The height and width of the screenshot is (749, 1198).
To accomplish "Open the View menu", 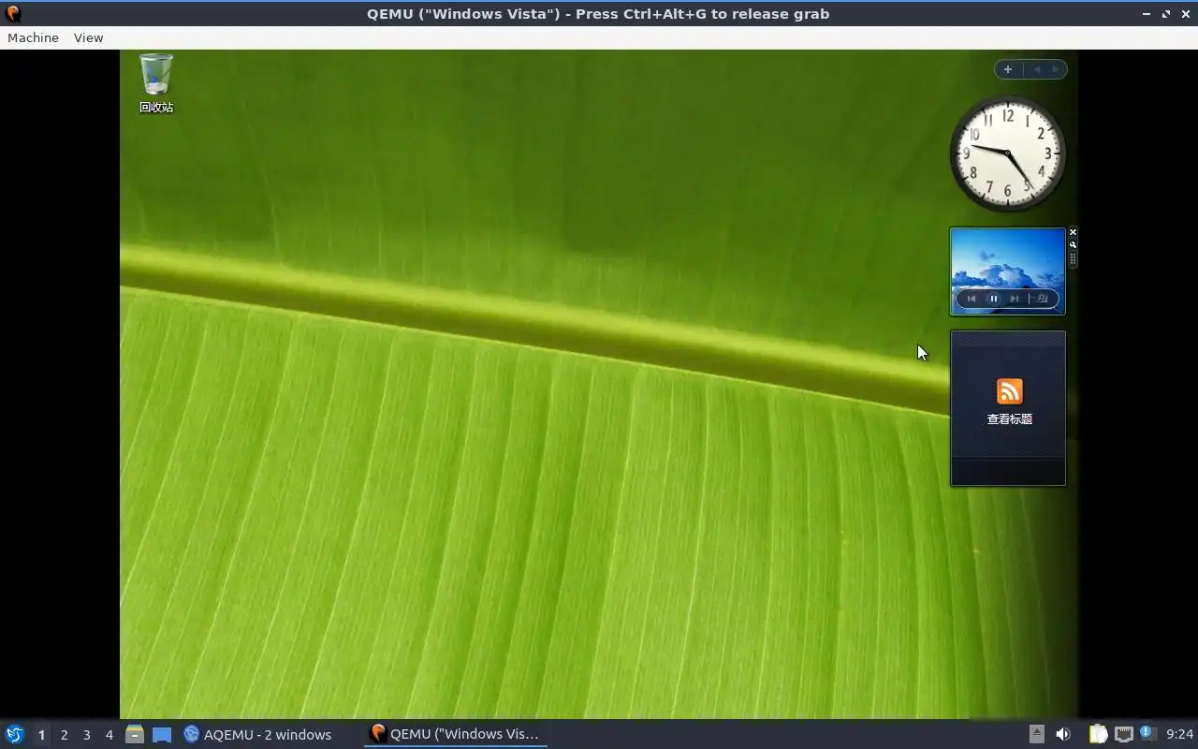I will pyautogui.click(x=89, y=37).
